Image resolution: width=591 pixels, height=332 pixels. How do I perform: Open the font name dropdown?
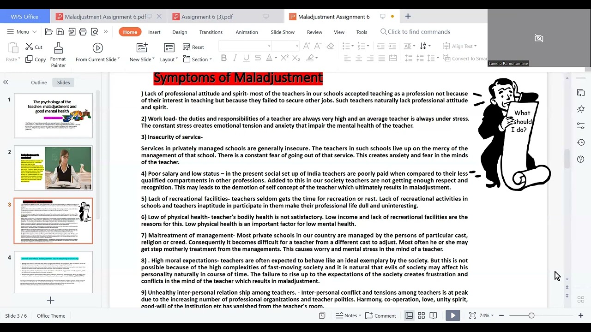coord(269,46)
